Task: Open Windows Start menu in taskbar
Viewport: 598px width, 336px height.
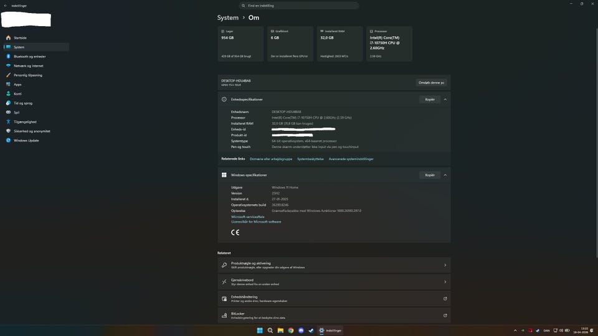Action: (260, 330)
